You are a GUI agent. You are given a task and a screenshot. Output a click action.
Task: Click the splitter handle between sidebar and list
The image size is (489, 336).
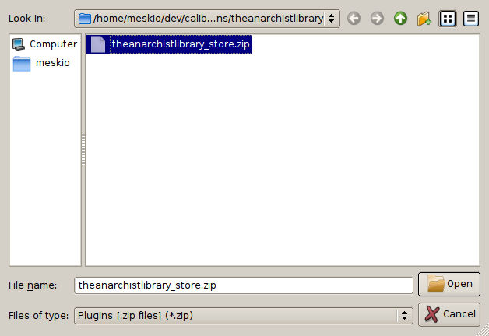(x=83, y=150)
